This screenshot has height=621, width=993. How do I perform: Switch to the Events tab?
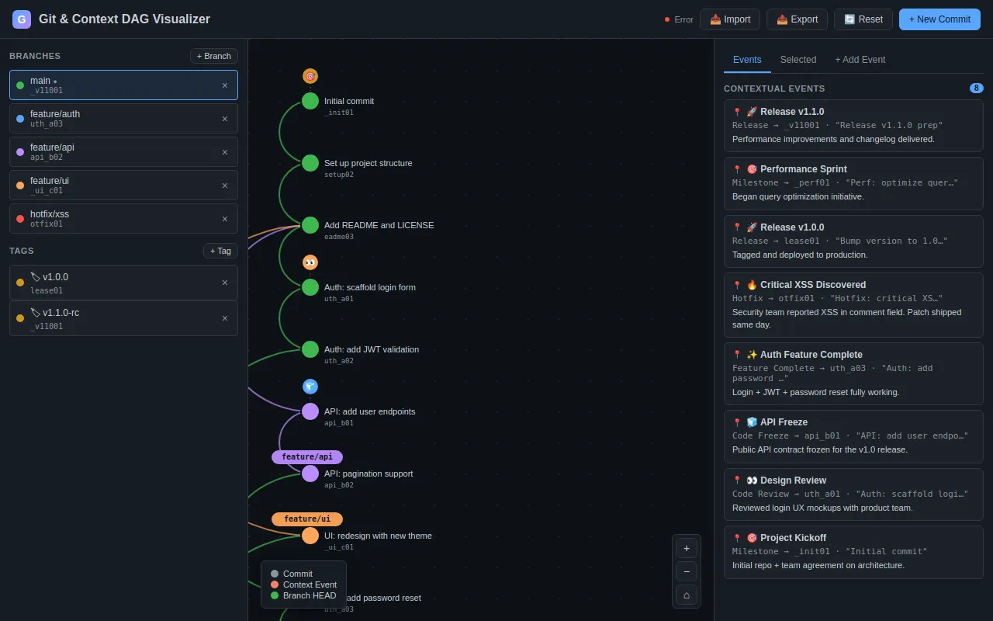tap(747, 60)
